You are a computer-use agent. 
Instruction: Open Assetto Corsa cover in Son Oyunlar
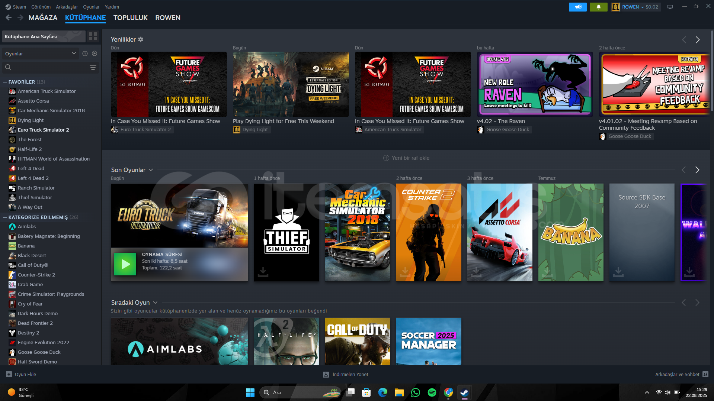(500, 232)
